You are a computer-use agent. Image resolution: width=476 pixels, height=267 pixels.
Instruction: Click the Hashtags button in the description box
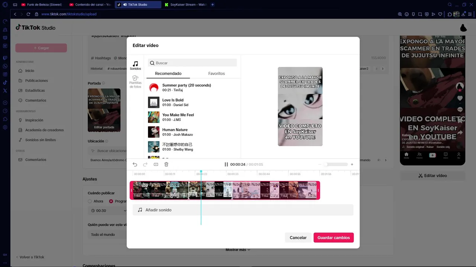101,58
